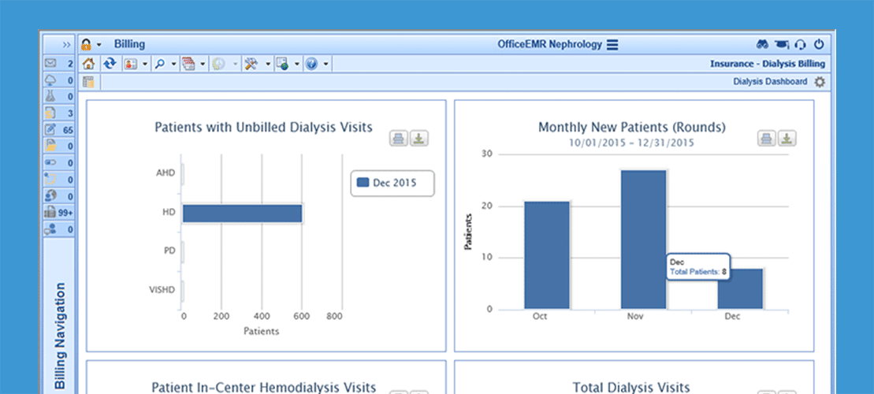Image resolution: width=874 pixels, height=394 pixels.
Task: Expand the sidebar with double chevron
Action: [x=66, y=45]
